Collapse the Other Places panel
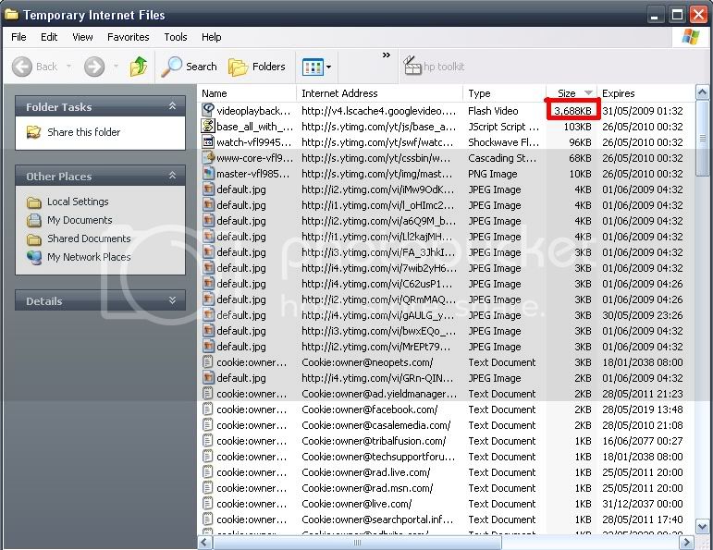This screenshot has width=713, height=550. click(172, 177)
